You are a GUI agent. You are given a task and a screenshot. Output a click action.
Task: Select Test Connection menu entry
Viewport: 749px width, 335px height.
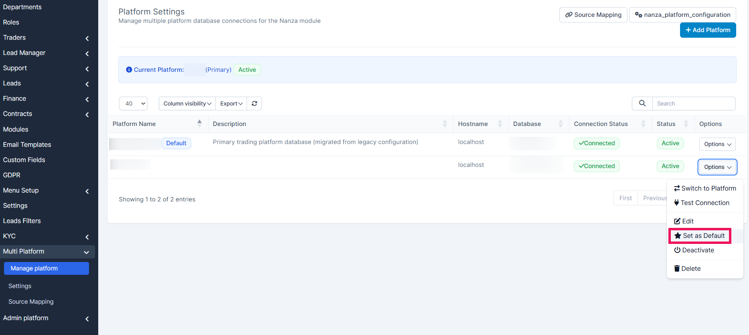[x=702, y=203]
